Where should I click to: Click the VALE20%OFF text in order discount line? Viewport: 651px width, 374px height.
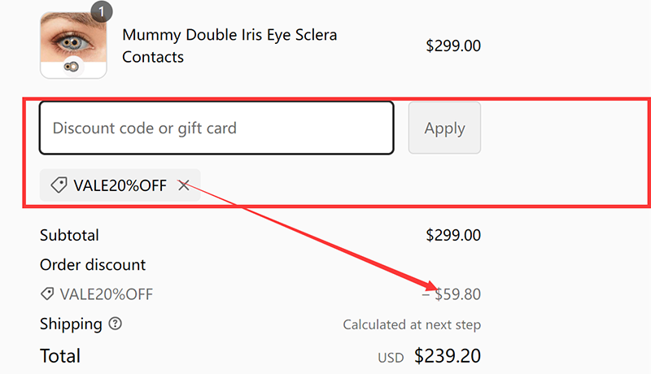tap(107, 294)
